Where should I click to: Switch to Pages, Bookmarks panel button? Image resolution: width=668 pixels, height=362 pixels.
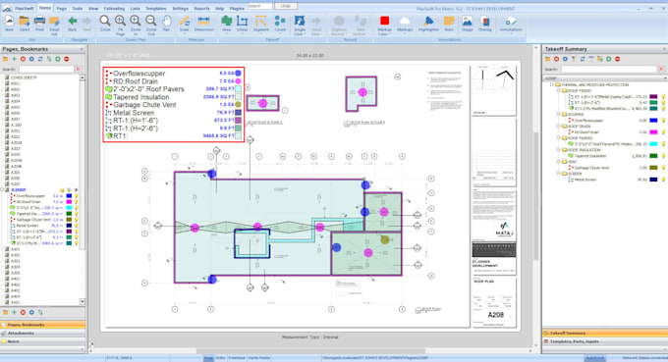[x=42, y=325]
